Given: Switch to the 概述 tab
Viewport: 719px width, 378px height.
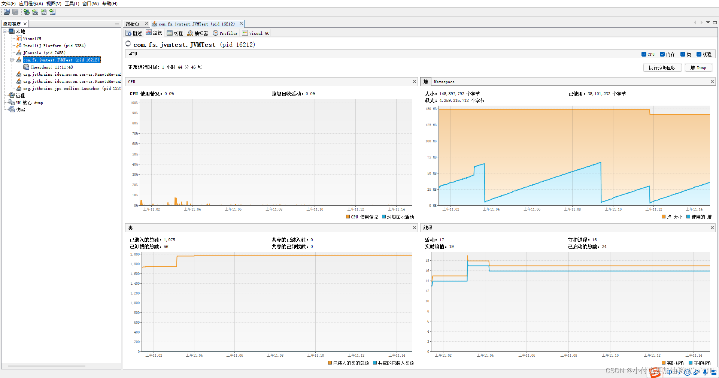Looking at the screenshot, I should pyautogui.click(x=134, y=33).
